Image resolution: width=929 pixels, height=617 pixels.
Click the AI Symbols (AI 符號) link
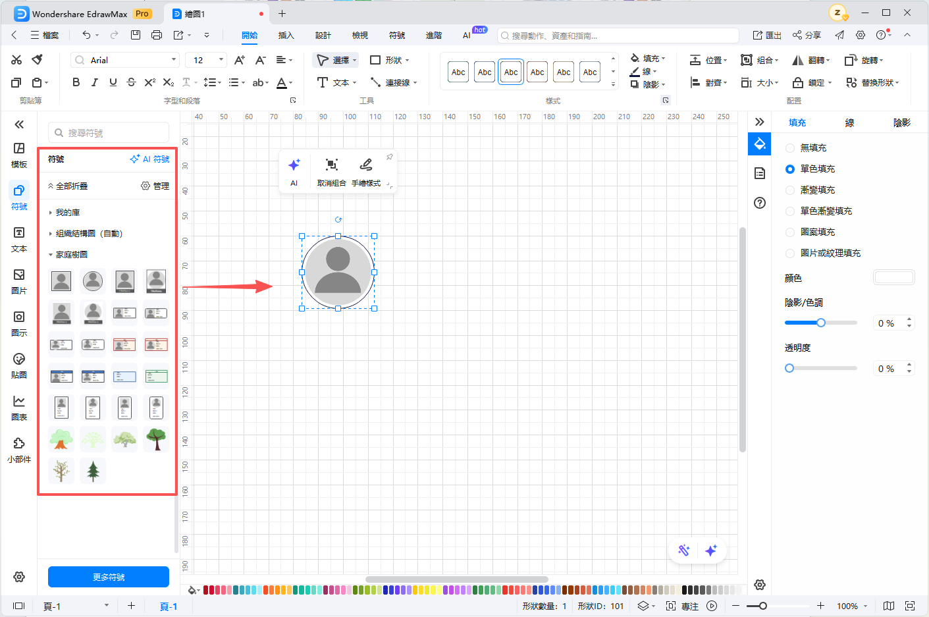point(150,159)
